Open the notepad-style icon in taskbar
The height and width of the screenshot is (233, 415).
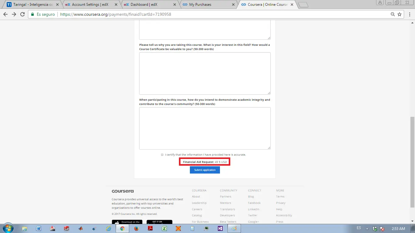(x=192, y=228)
